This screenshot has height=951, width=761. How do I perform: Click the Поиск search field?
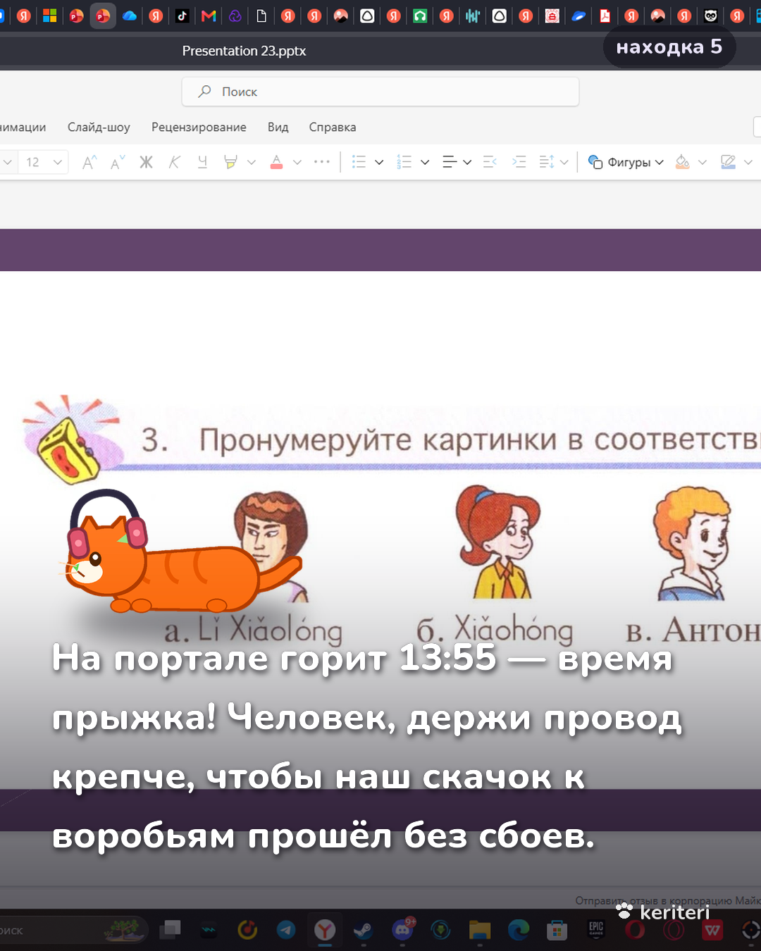point(380,92)
